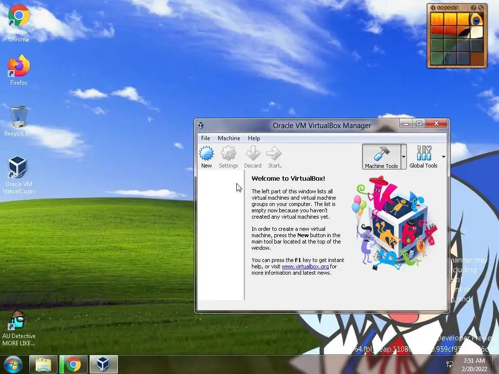Maximize the VirtualBox Manager window
The width and height of the screenshot is (499, 374).
pyautogui.click(x=419, y=123)
